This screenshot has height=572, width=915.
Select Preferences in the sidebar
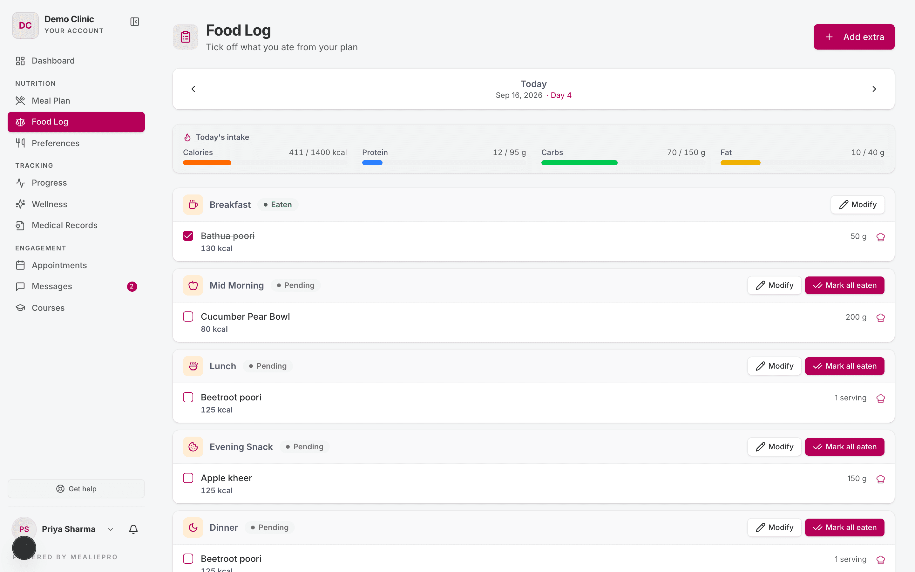coord(76,143)
